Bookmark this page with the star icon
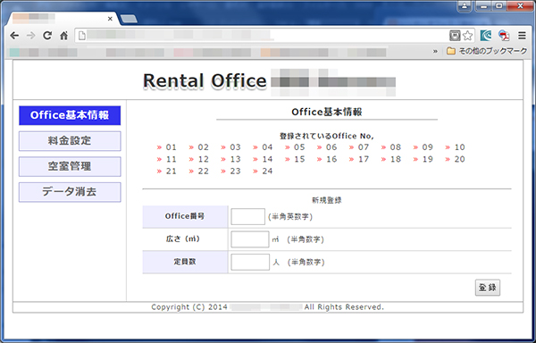Image resolution: width=536 pixels, height=343 pixels. [x=467, y=36]
